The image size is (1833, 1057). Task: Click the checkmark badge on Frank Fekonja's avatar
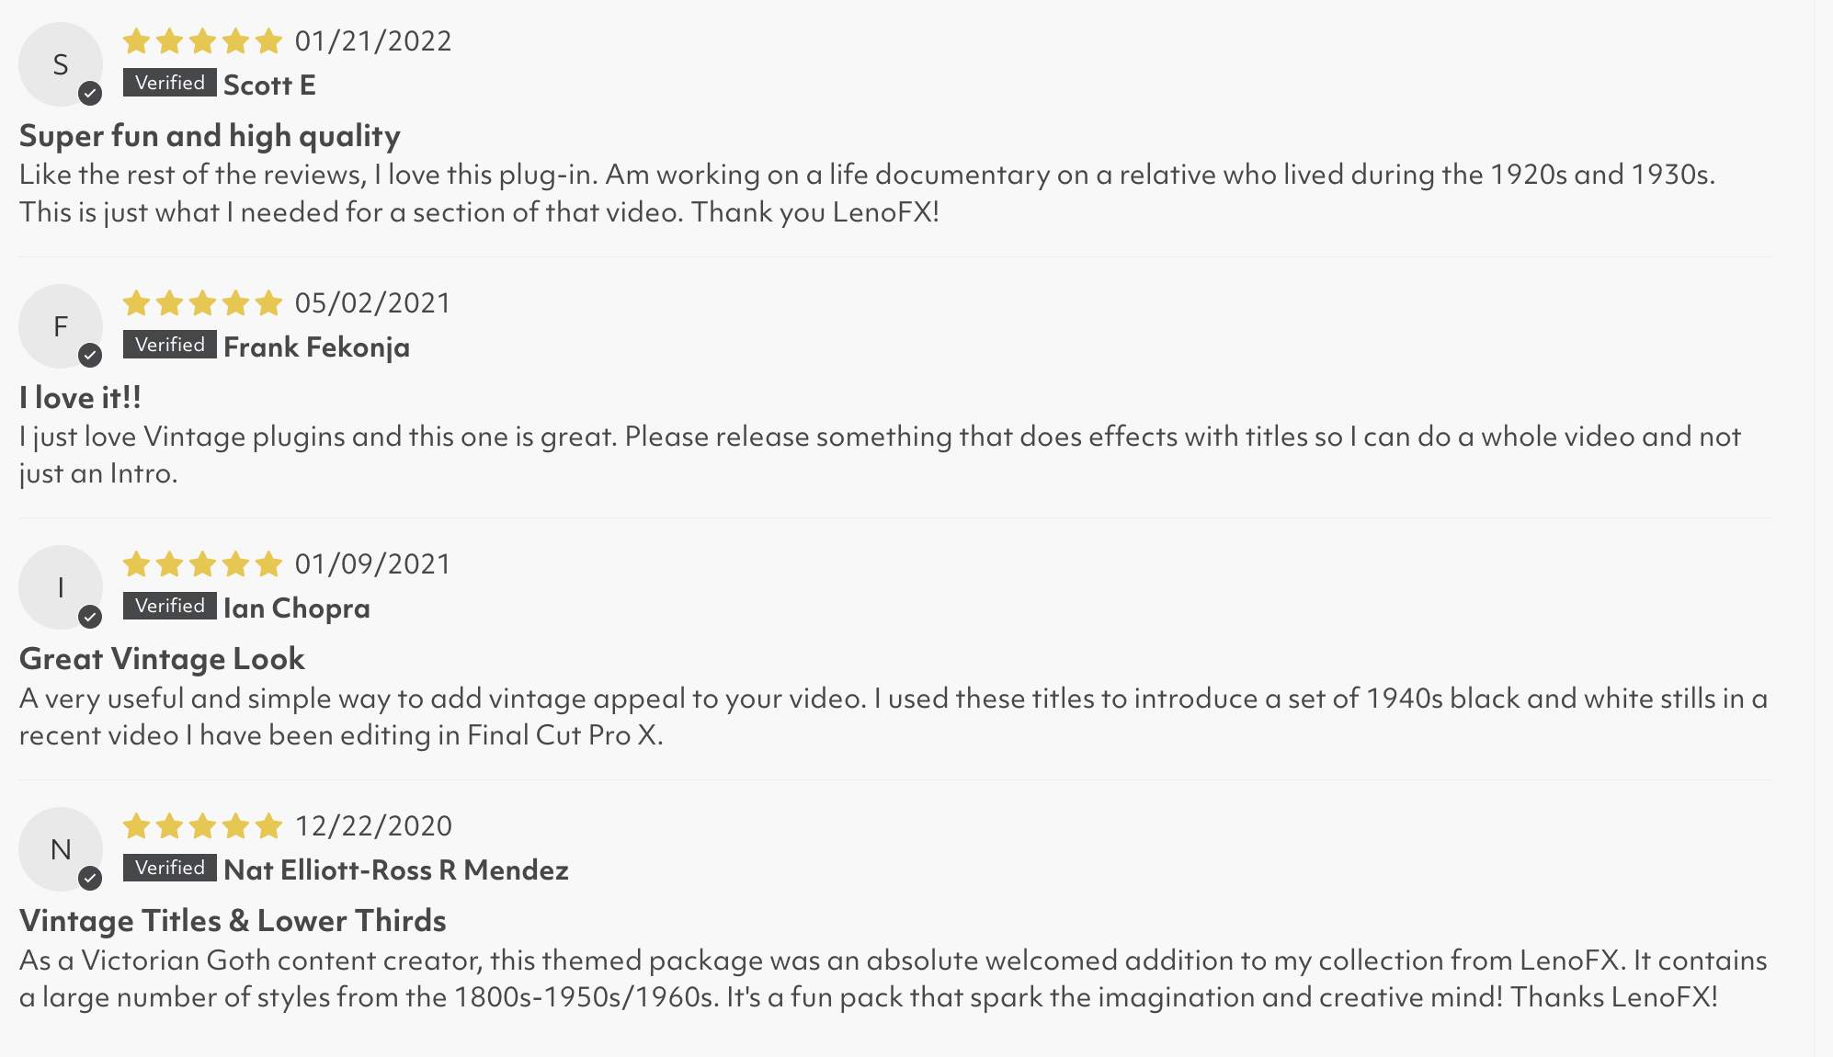(90, 355)
